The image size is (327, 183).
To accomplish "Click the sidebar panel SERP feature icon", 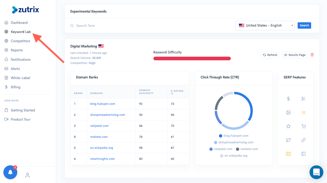I will tap(303, 154).
